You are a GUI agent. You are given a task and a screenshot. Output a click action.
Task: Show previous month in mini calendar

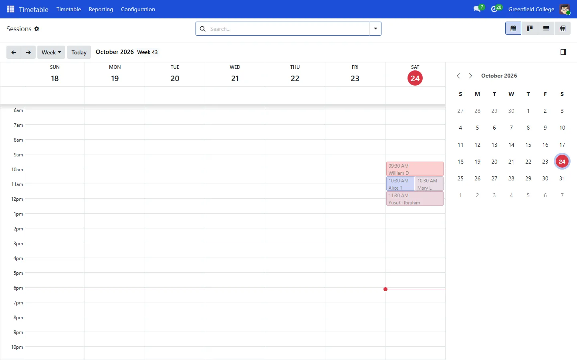pos(458,76)
